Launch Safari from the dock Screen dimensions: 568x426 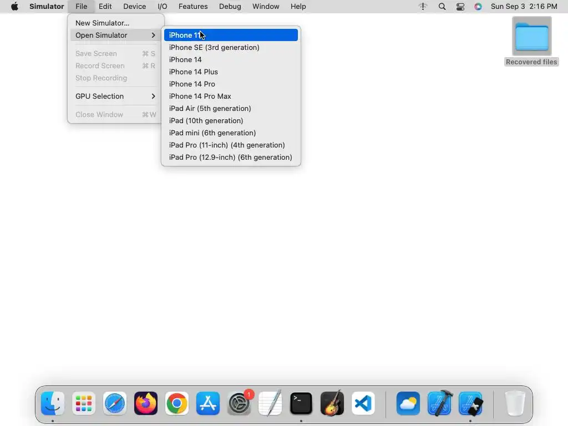115,403
